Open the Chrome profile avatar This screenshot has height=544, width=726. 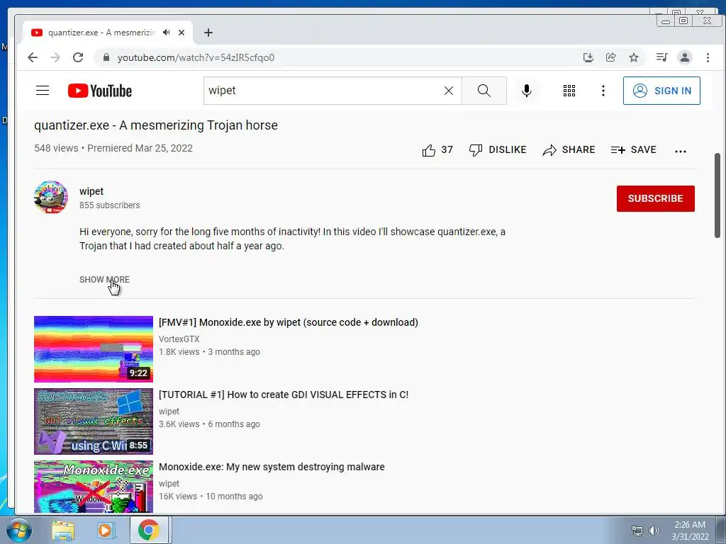click(684, 57)
